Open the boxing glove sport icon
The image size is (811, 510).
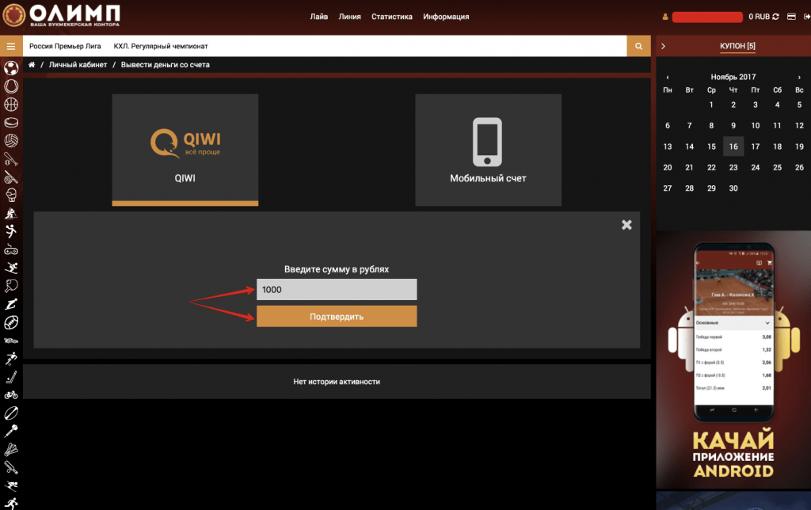coord(11,195)
